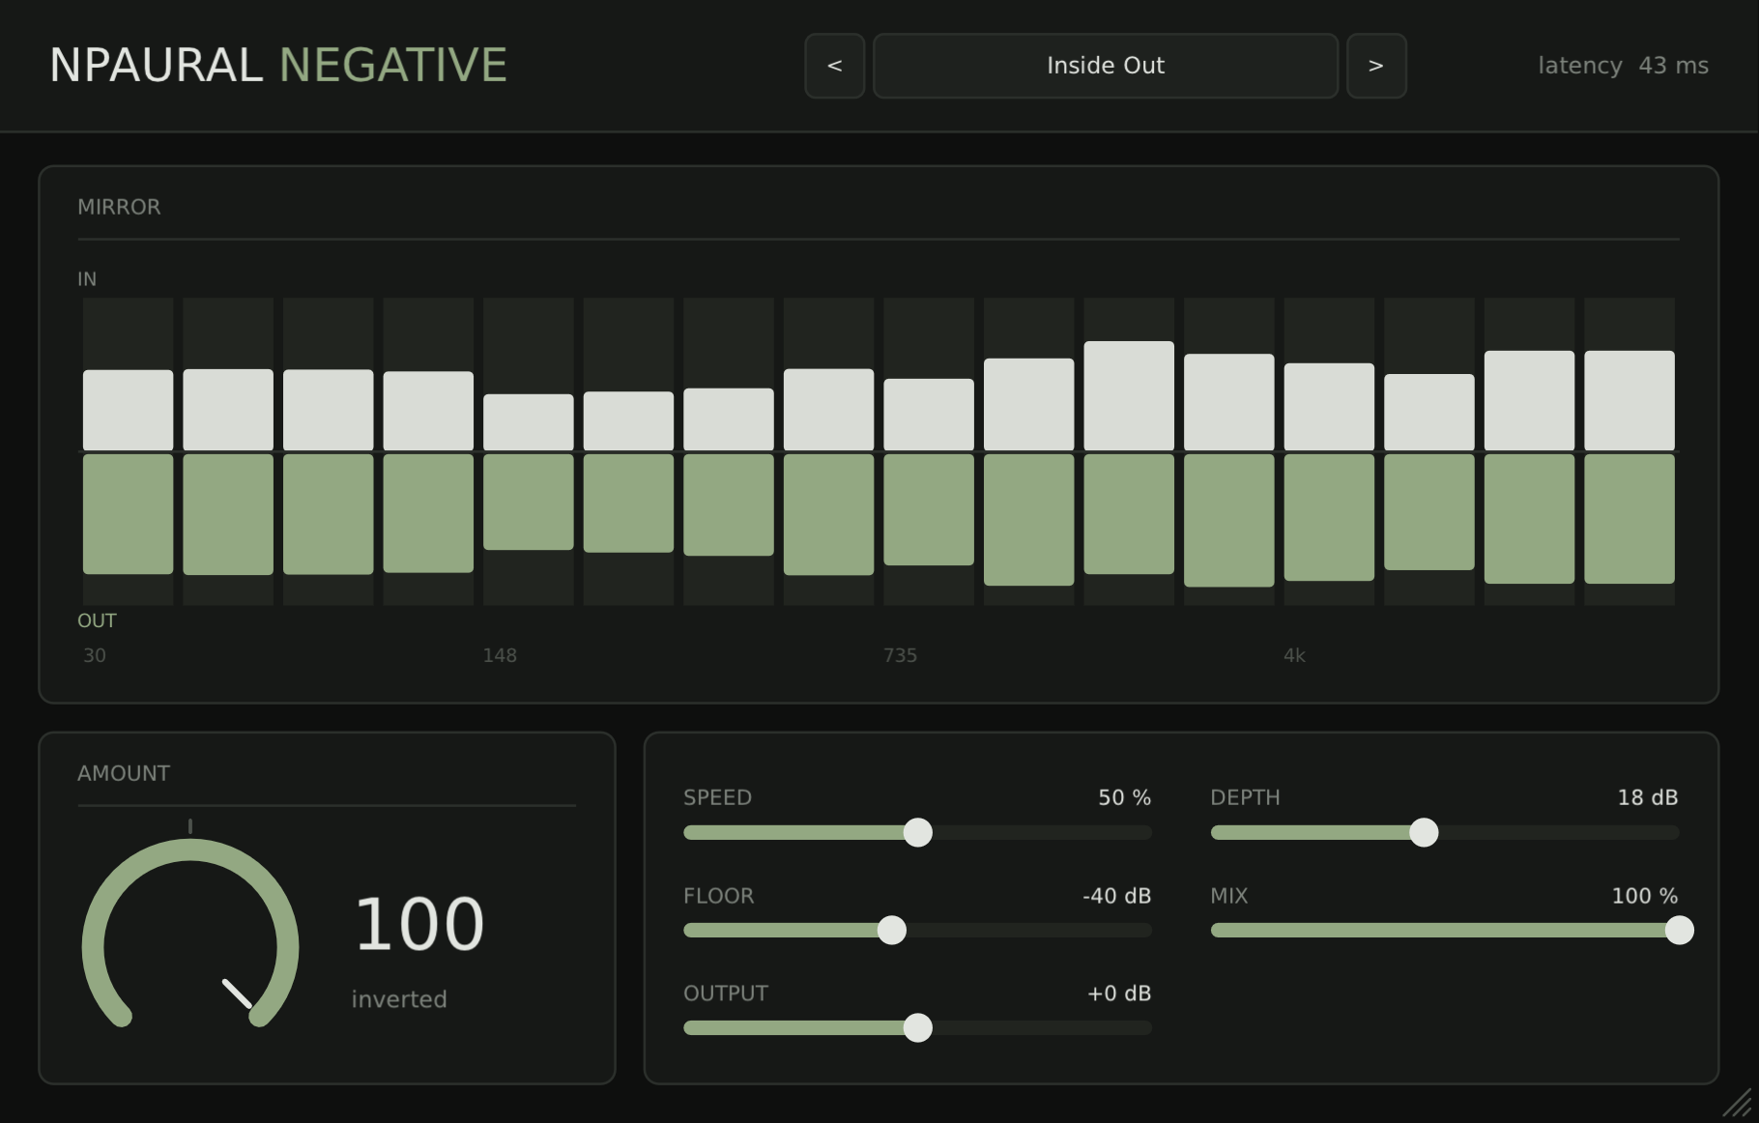The width and height of the screenshot is (1759, 1123).
Task: Click the IN label above the spectrum
Action: 87,279
